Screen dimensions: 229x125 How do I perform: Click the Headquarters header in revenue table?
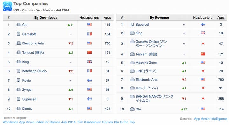tap(203, 18)
